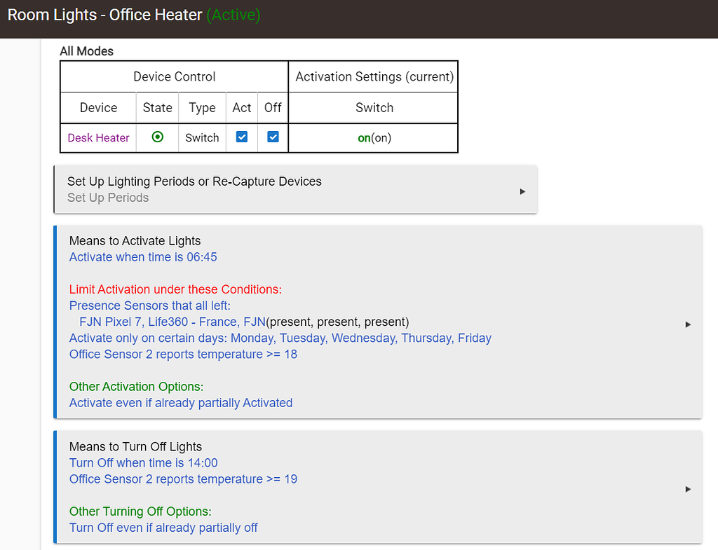Open Set Up Lighting Periods or Re-Capture Devices
This screenshot has height=550, width=718.
pyautogui.click(x=194, y=181)
